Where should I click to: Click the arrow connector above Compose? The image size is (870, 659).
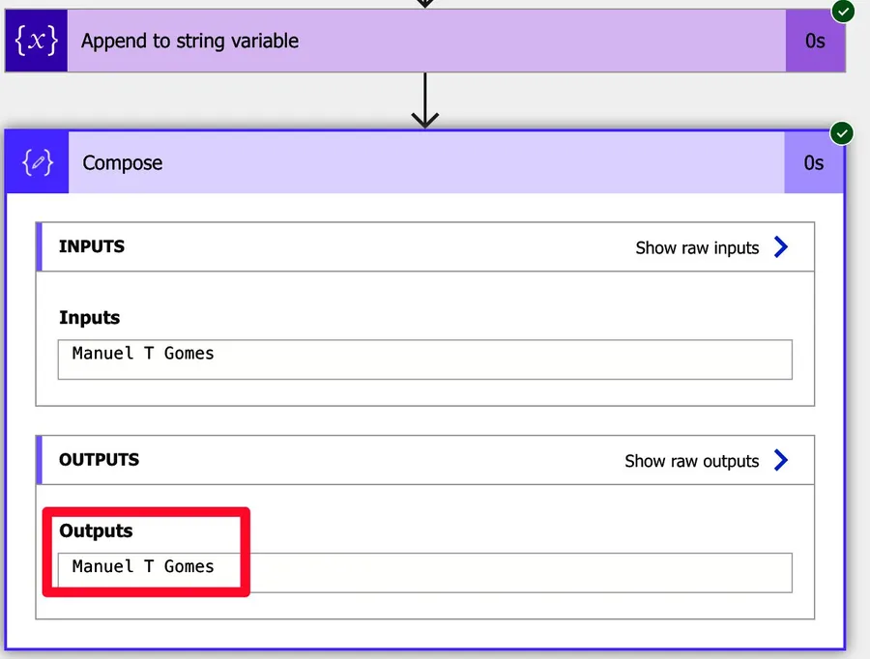pos(425,101)
